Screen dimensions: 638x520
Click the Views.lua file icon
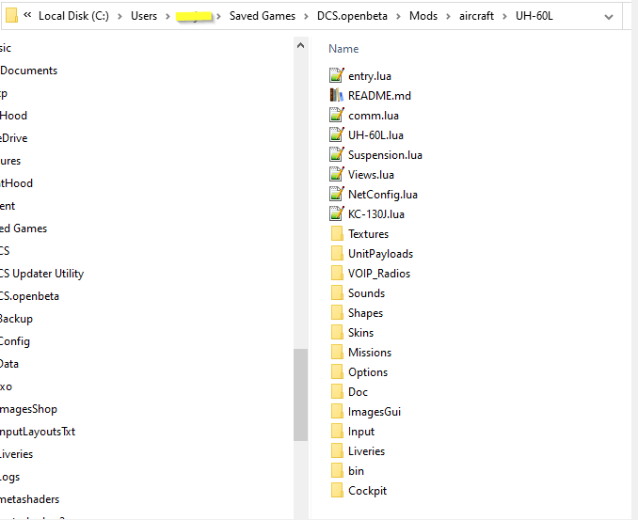click(x=337, y=174)
